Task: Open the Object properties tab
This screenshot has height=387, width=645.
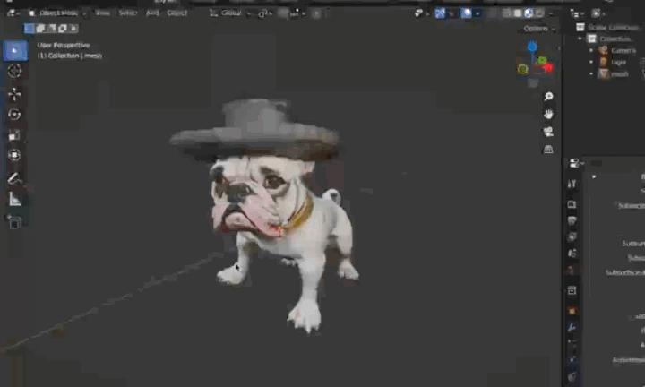Action: coord(572,311)
